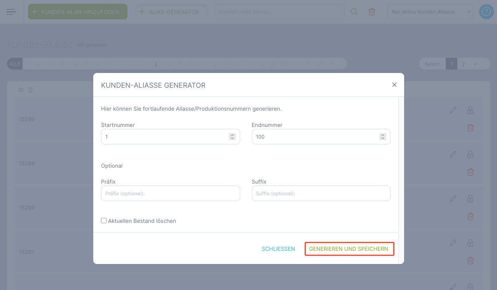Close the generator dialog with X
The image size is (497, 290).
click(394, 85)
